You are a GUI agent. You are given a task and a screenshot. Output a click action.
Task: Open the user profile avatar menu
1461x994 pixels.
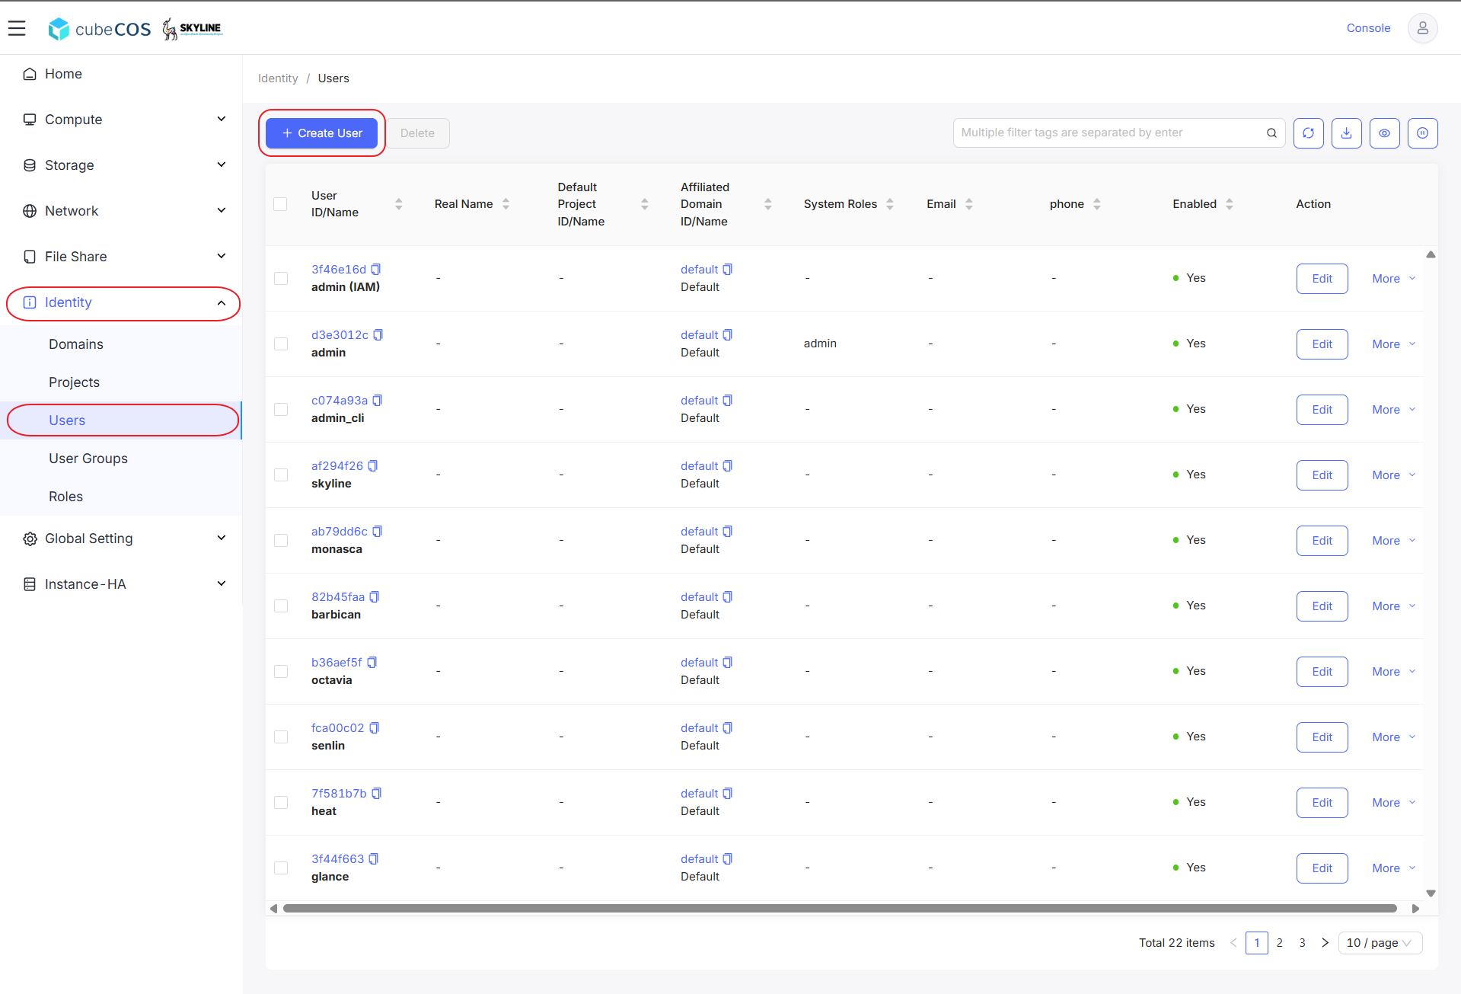pyautogui.click(x=1422, y=28)
